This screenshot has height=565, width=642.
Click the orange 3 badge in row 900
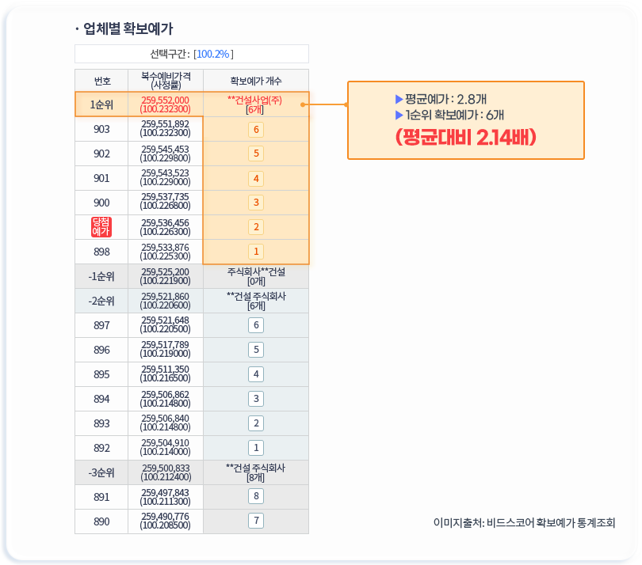coord(256,203)
